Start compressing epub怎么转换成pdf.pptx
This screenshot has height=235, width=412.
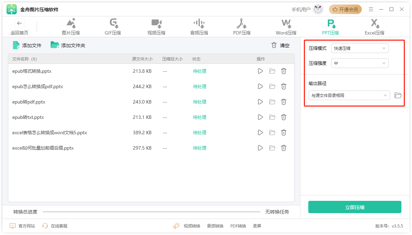[x=260, y=86]
